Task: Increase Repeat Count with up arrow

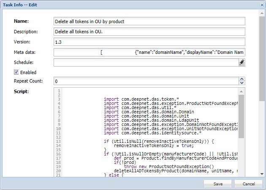Action: (x=242, y=79)
